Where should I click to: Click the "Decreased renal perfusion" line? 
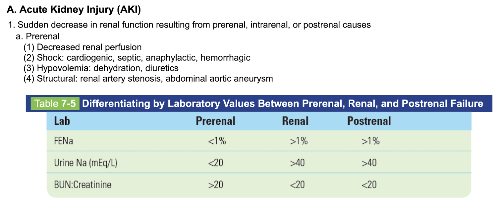pos(83,47)
